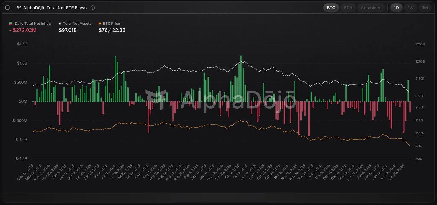Click the $76,422.33 BTC price value
This screenshot has height=205, width=437.
coord(112,30)
